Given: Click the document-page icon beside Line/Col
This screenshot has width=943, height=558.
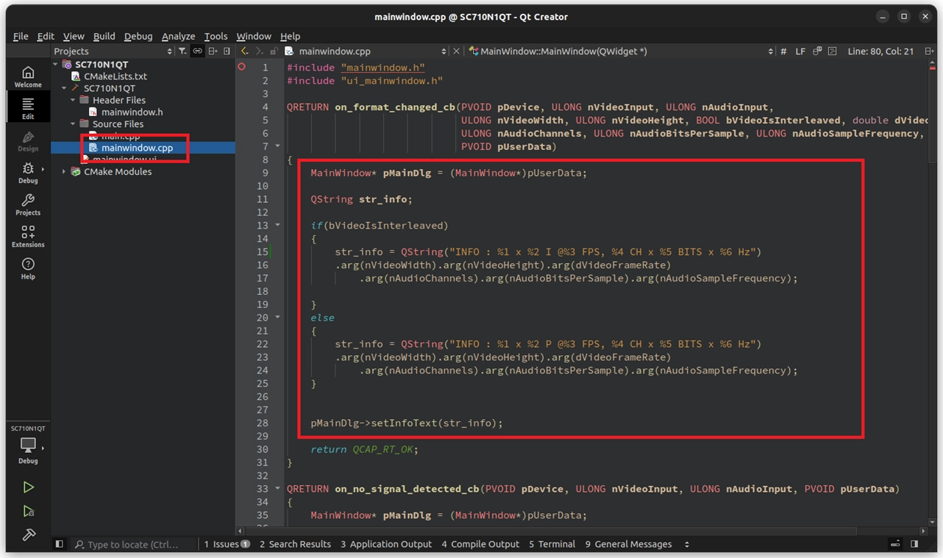Looking at the screenshot, I should point(832,51).
